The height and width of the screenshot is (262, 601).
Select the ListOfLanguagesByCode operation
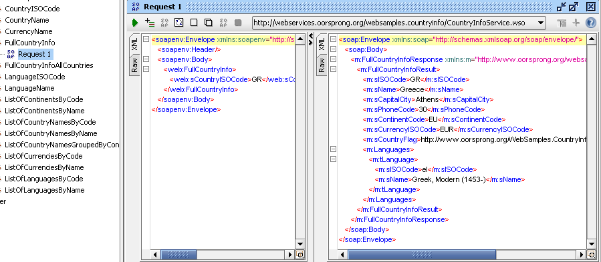pyautogui.click(x=44, y=179)
